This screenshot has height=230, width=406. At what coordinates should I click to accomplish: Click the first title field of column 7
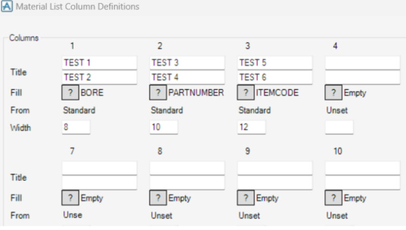[99, 168]
